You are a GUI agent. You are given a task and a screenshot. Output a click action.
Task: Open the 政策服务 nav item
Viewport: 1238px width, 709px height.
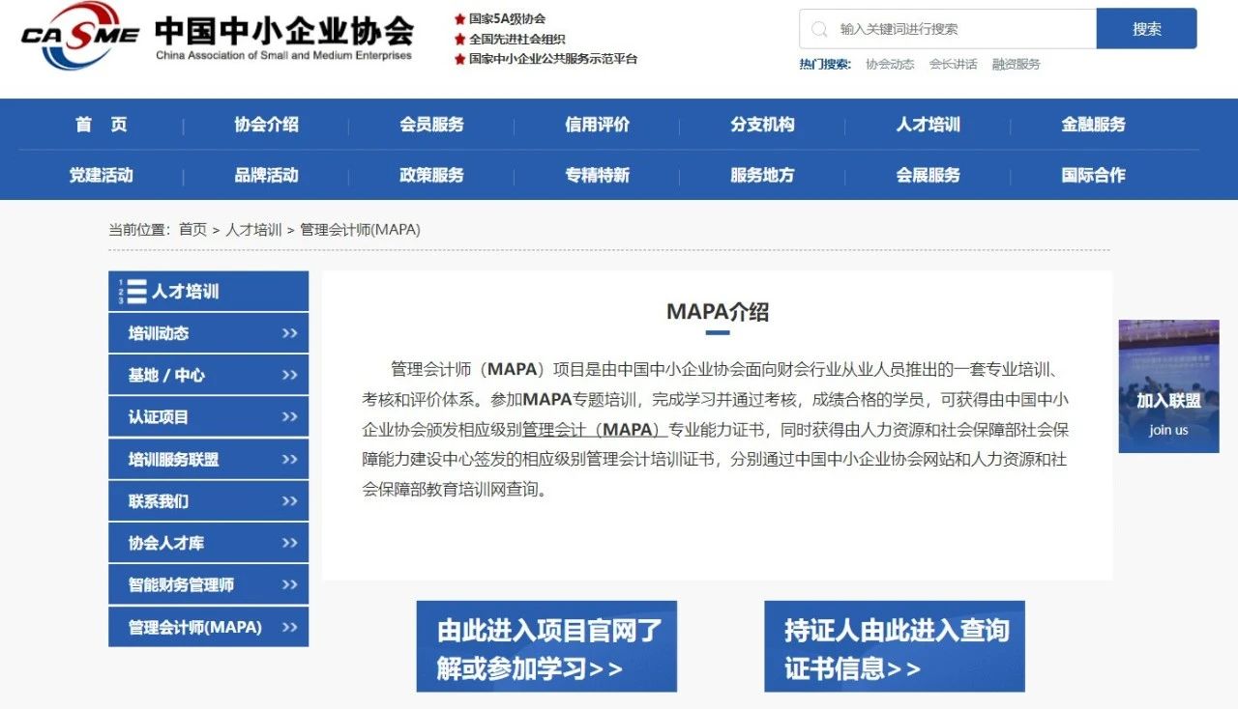click(431, 175)
